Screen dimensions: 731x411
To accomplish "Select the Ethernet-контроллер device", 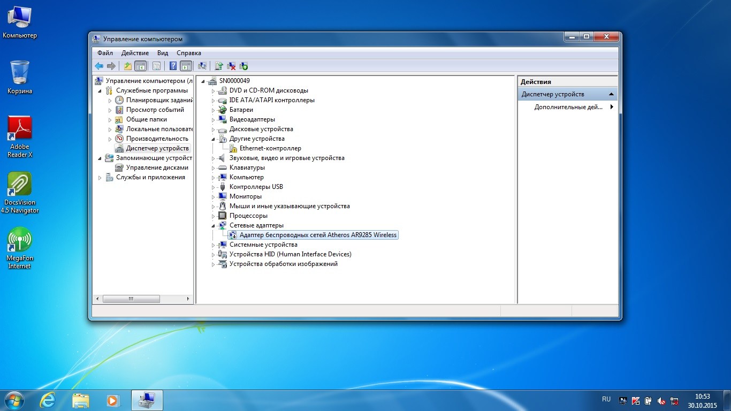I will [270, 148].
